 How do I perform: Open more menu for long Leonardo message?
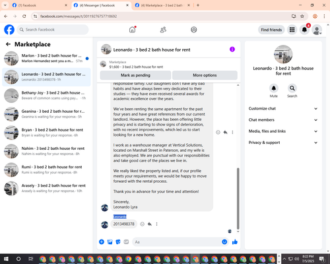[x=232, y=132]
